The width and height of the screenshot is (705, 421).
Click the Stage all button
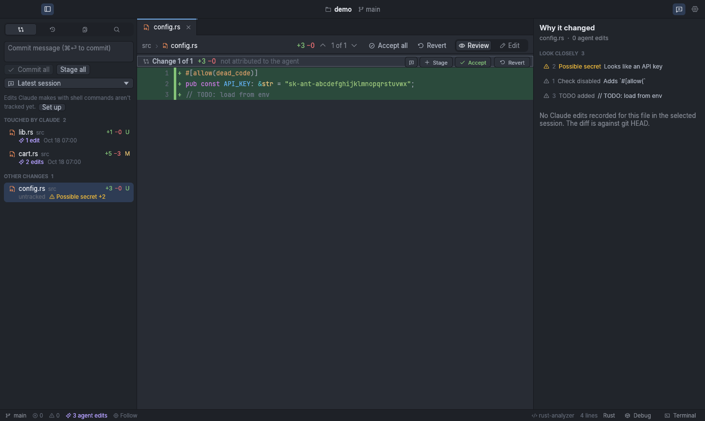tap(73, 70)
